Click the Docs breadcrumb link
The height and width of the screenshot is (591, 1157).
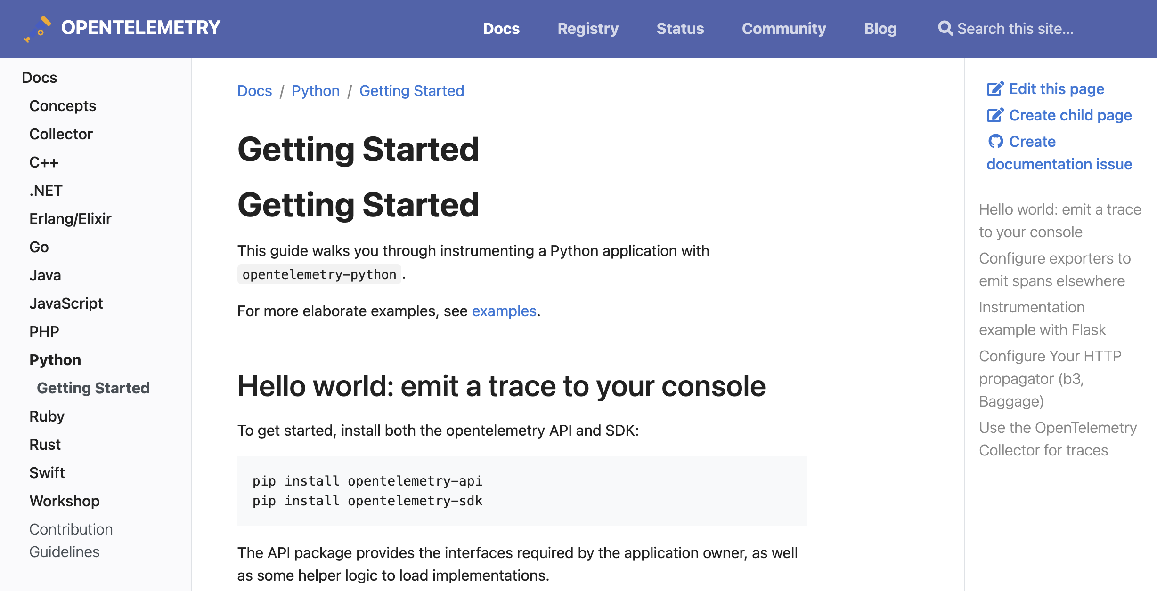coord(254,90)
